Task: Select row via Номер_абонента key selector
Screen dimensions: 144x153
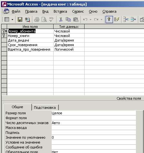Action: (4, 31)
